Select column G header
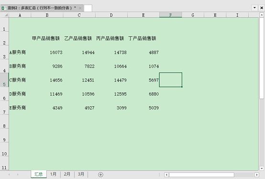 [x=193, y=15]
